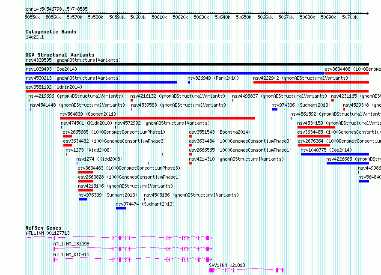Screen dimensions: 381x275
Task: Click the chr14:50546798..50708585 coordinate label
Action: point(57,9)
